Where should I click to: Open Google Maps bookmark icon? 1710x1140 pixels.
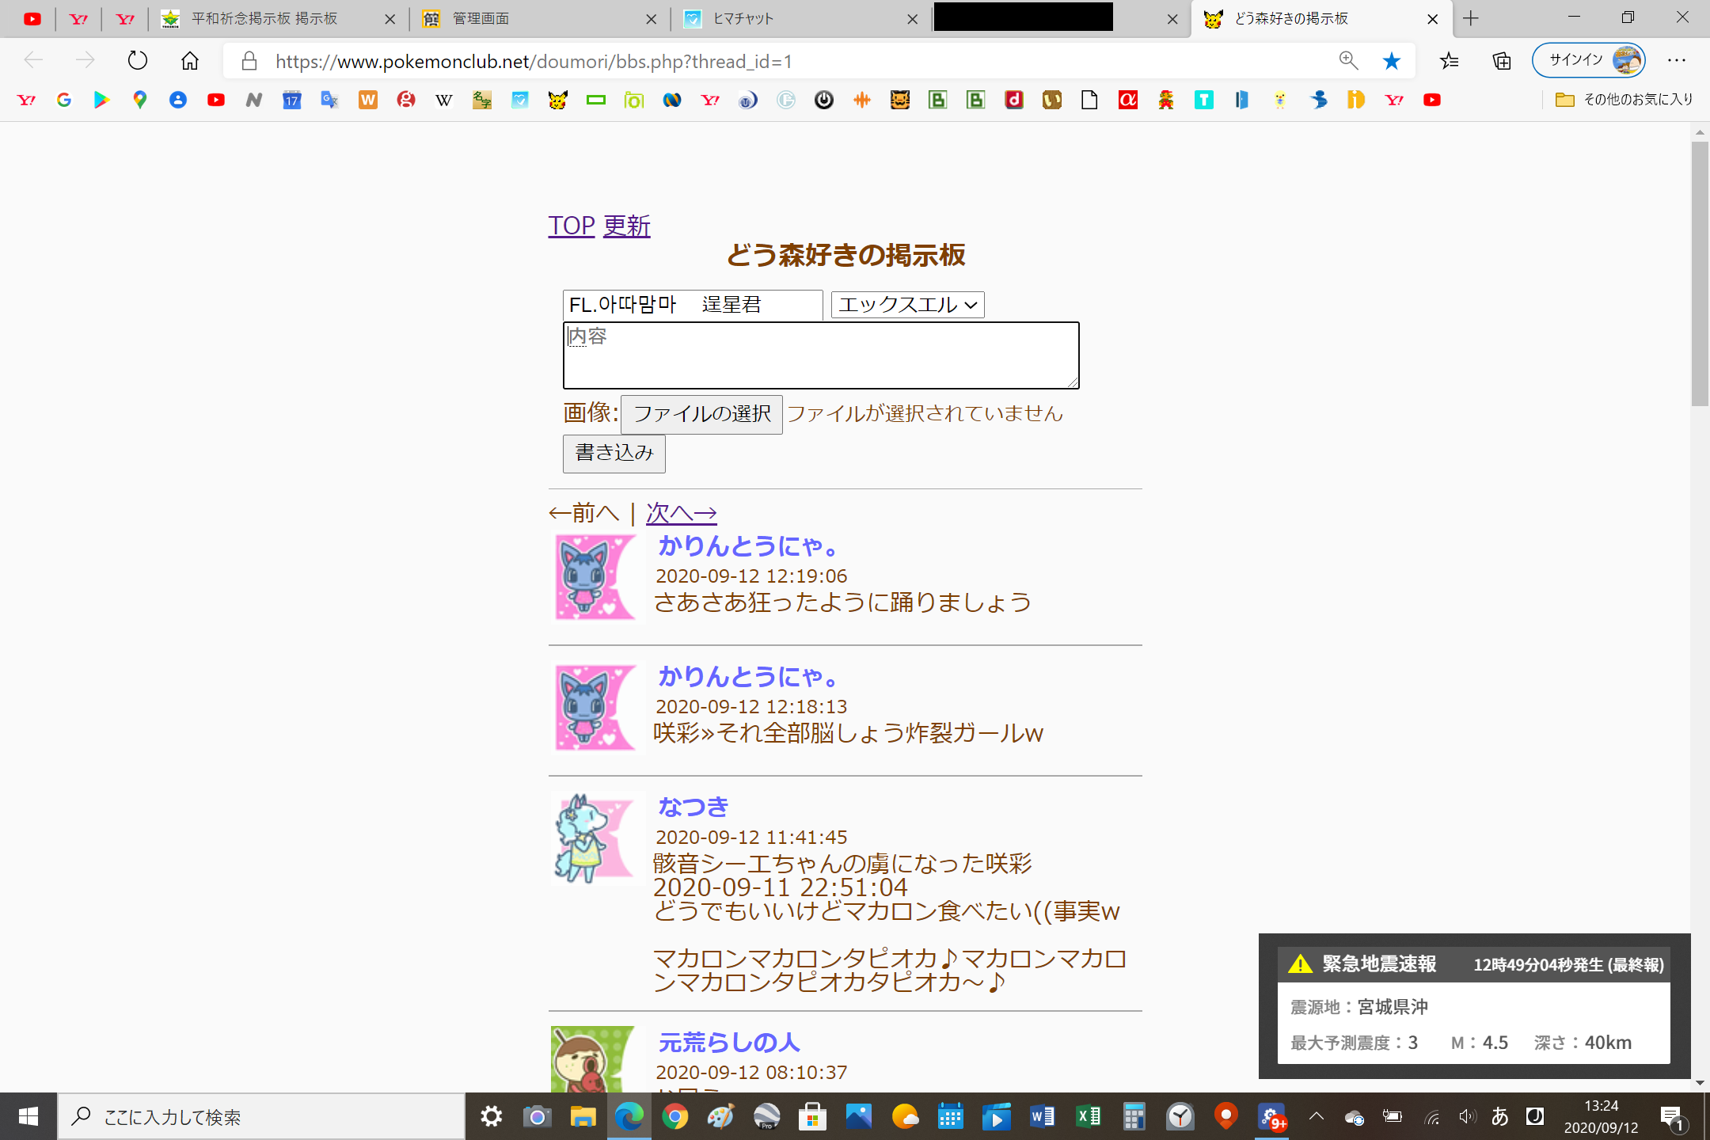pos(140,100)
